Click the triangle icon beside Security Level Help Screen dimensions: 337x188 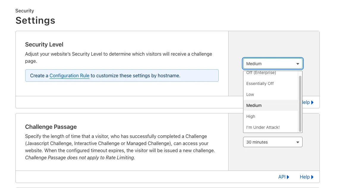(x=312, y=102)
